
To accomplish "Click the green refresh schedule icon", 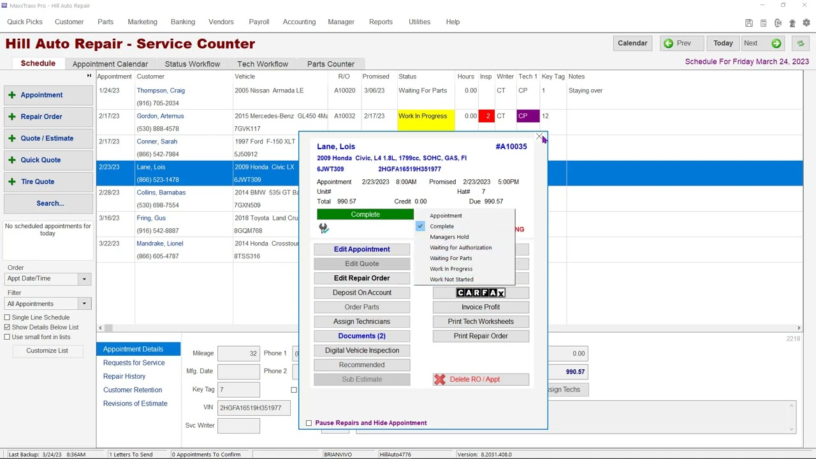I will click(801, 43).
